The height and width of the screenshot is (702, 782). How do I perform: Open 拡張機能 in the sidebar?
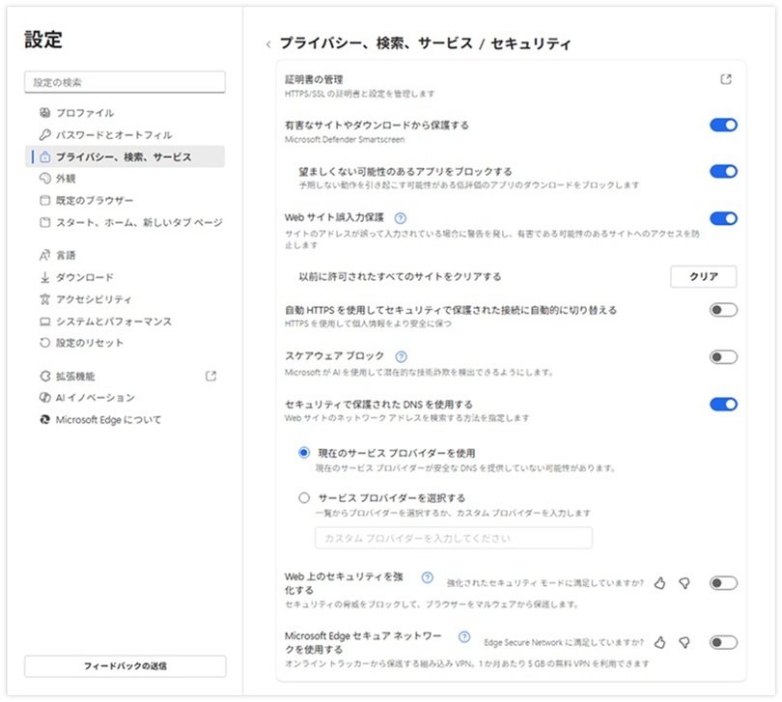click(75, 377)
